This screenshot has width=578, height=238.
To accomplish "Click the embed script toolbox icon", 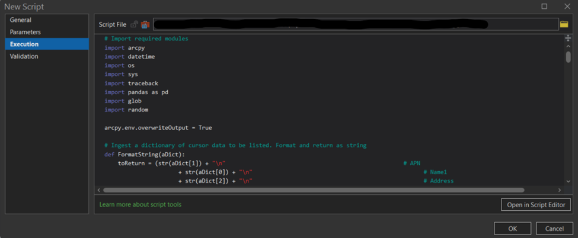I will click(145, 24).
